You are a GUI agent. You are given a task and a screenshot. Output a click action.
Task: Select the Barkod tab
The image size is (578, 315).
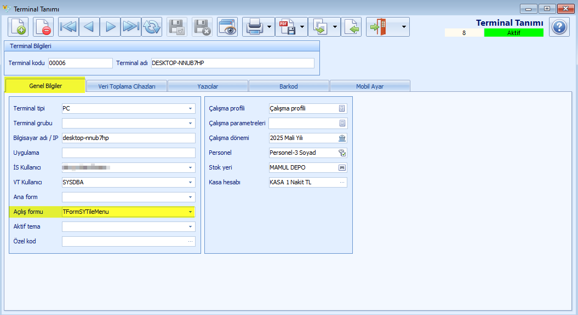tap(289, 86)
